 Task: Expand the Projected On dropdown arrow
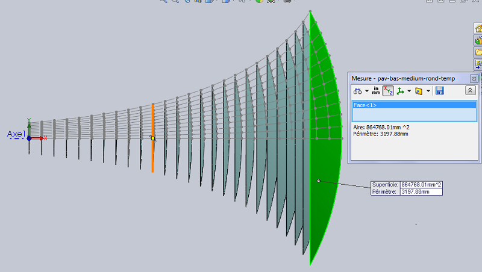point(428,91)
